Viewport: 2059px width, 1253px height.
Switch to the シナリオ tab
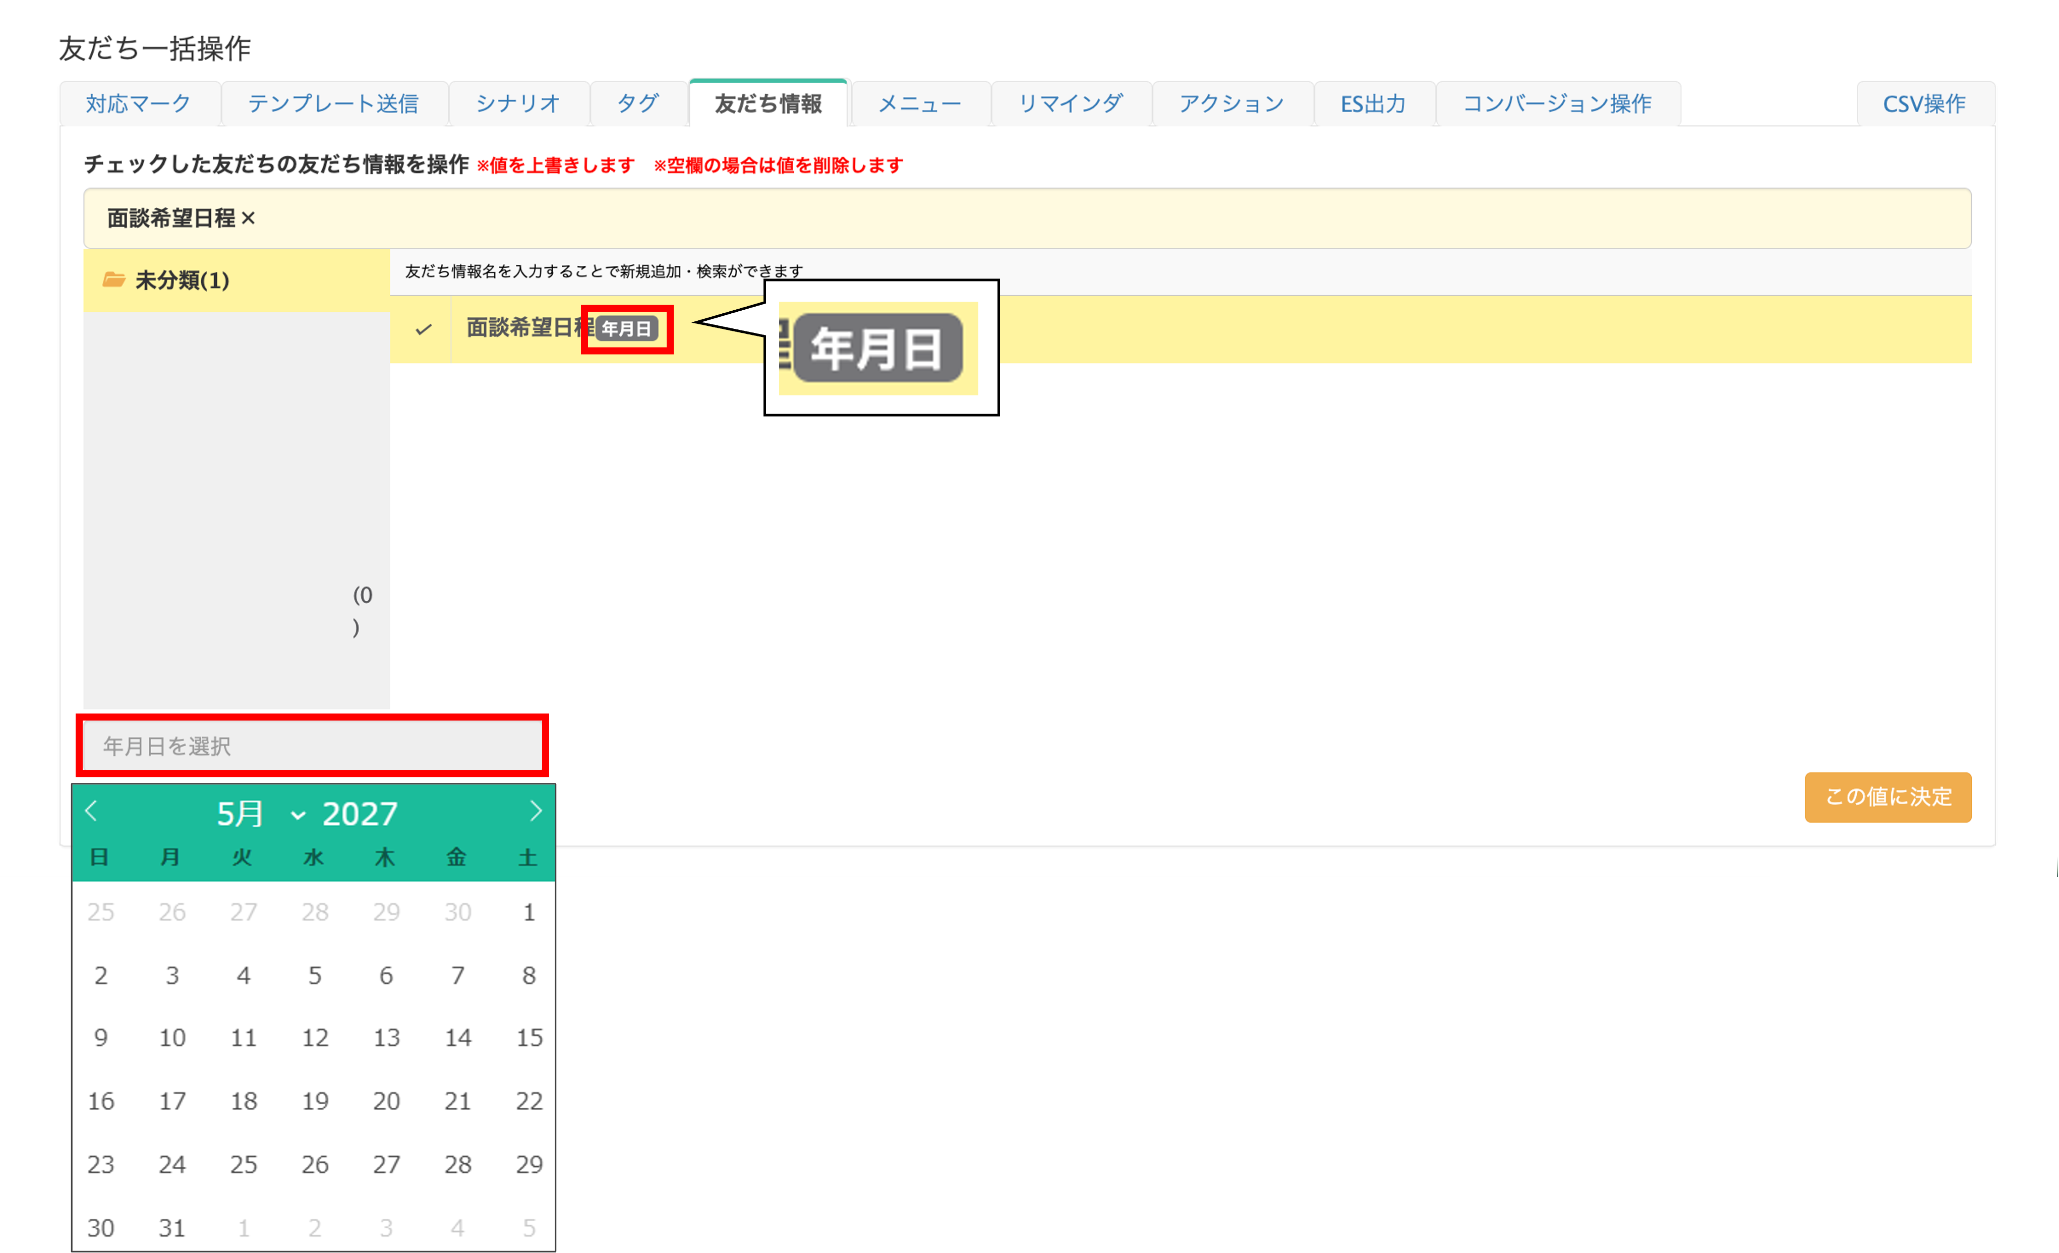[x=518, y=103]
